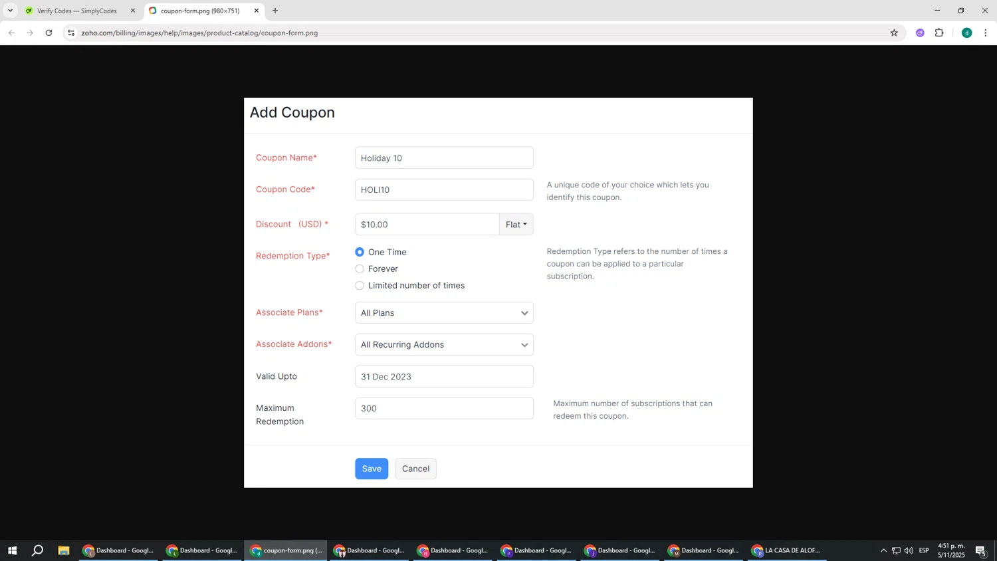
Task: Open the Chrome three-dot menu
Action: click(986, 33)
